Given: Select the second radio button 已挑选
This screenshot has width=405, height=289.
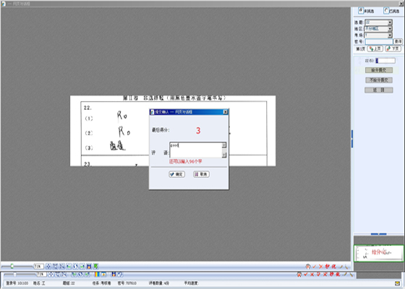Looking at the screenshot, I should 386,10.
